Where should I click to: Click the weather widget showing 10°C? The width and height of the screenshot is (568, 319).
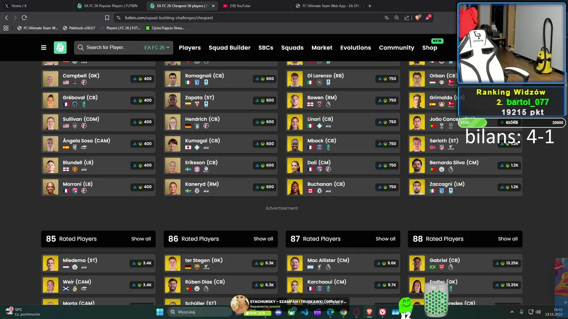pos(22,312)
